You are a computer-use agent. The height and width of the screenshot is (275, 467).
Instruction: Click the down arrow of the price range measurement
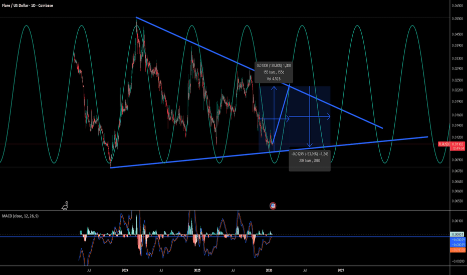[310, 144]
